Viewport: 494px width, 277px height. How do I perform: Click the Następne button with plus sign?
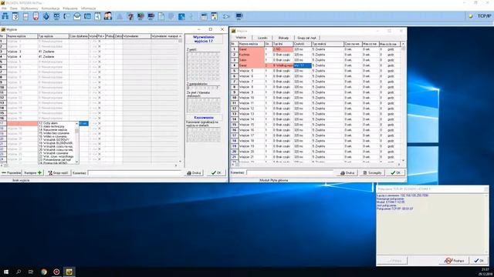tap(32, 172)
